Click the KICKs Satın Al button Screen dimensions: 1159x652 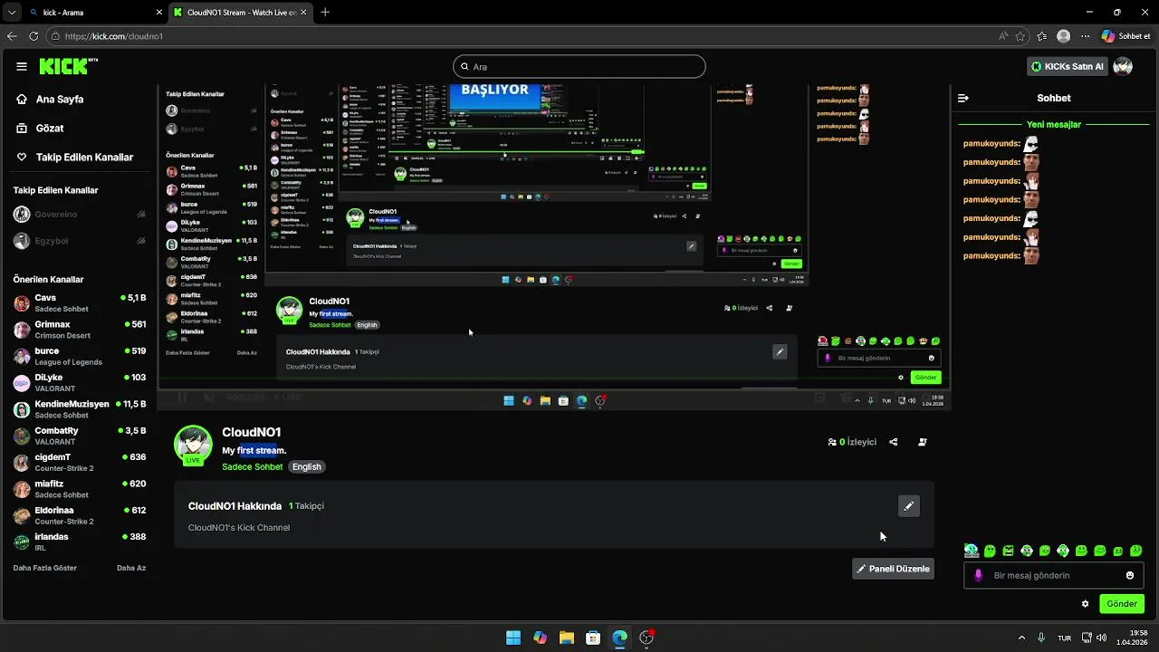(x=1068, y=66)
